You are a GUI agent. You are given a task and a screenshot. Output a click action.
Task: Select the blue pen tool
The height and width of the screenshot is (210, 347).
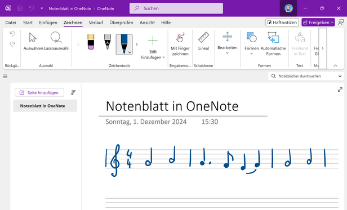(x=124, y=42)
